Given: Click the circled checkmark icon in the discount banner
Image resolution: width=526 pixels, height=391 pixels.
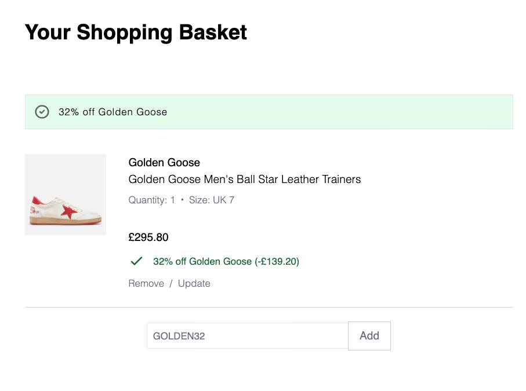Looking at the screenshot, I should click(41, 111).
